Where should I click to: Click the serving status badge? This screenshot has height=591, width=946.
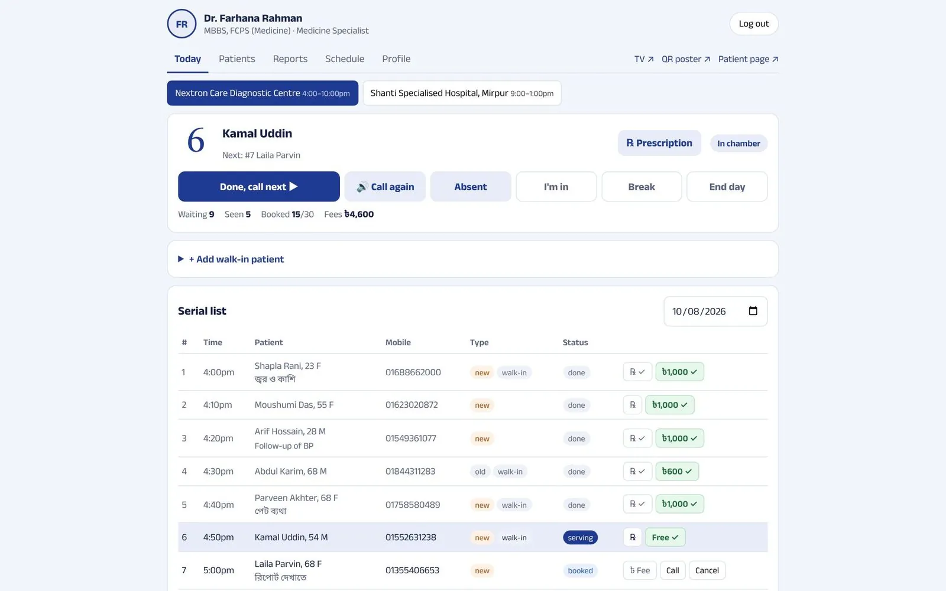[580, 538]
